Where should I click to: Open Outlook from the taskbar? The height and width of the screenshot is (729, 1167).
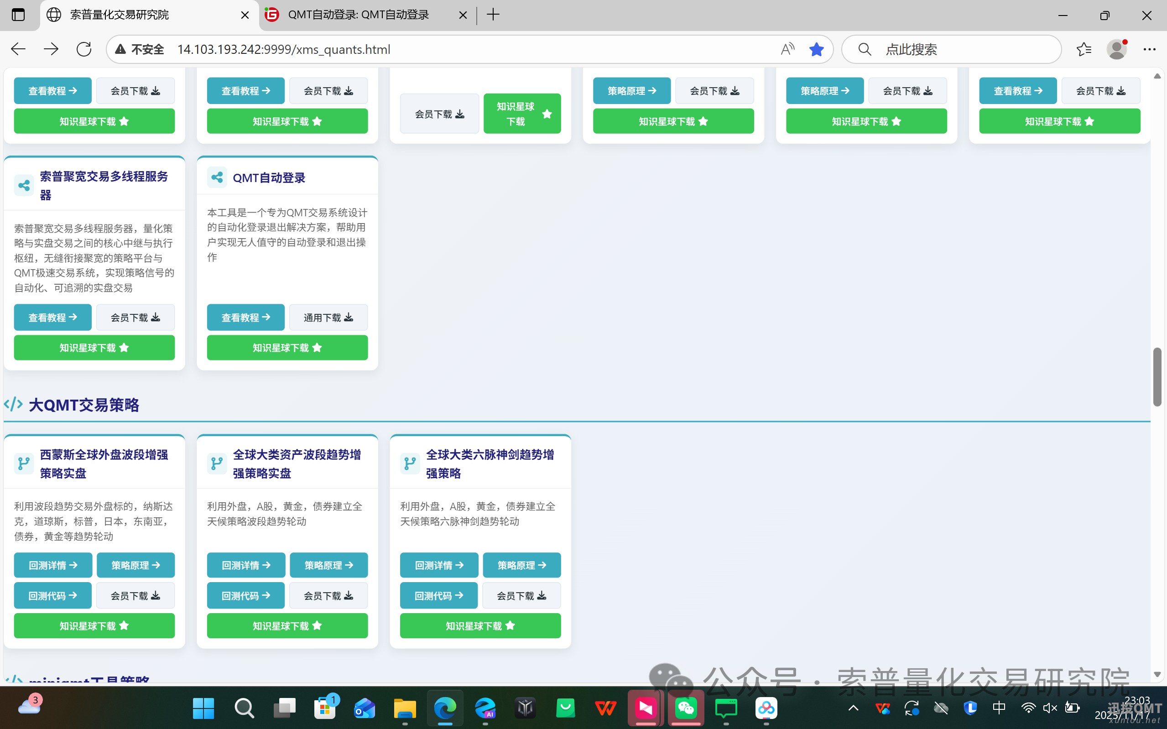tap(365, 708)
